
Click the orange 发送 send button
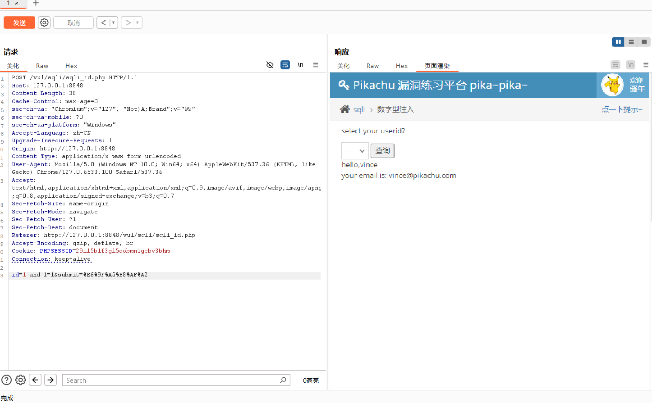(x=19, y=23)
